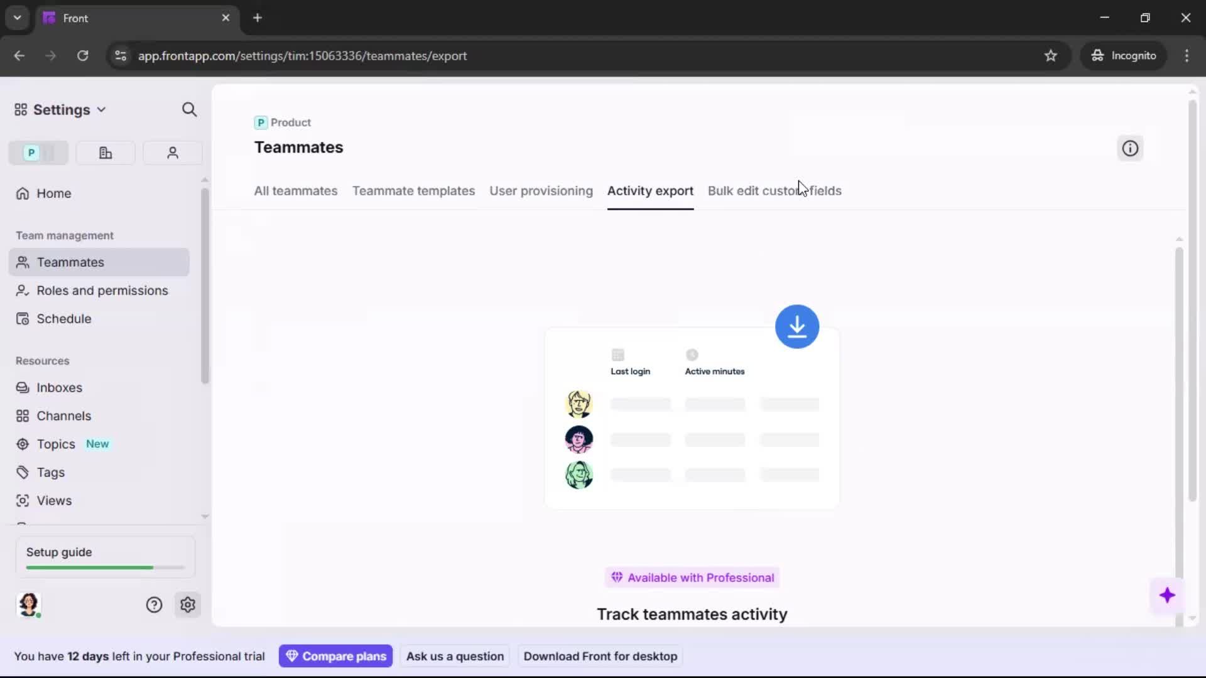Image resolution: width=1206 pixels, height=678 pixels.
Task: Switch to company settings using building icon
Action: coord(105,153)
